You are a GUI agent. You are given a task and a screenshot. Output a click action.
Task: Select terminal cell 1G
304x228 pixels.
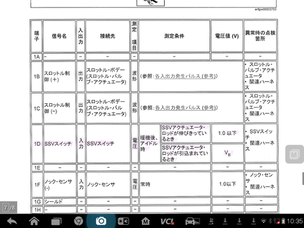click(37, 201)
